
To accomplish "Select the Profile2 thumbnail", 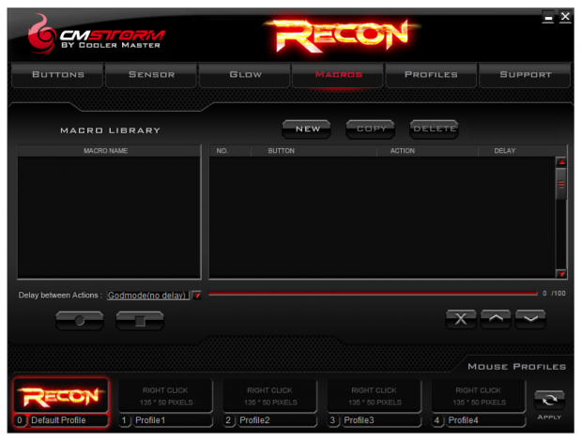I will pos(269,396).
